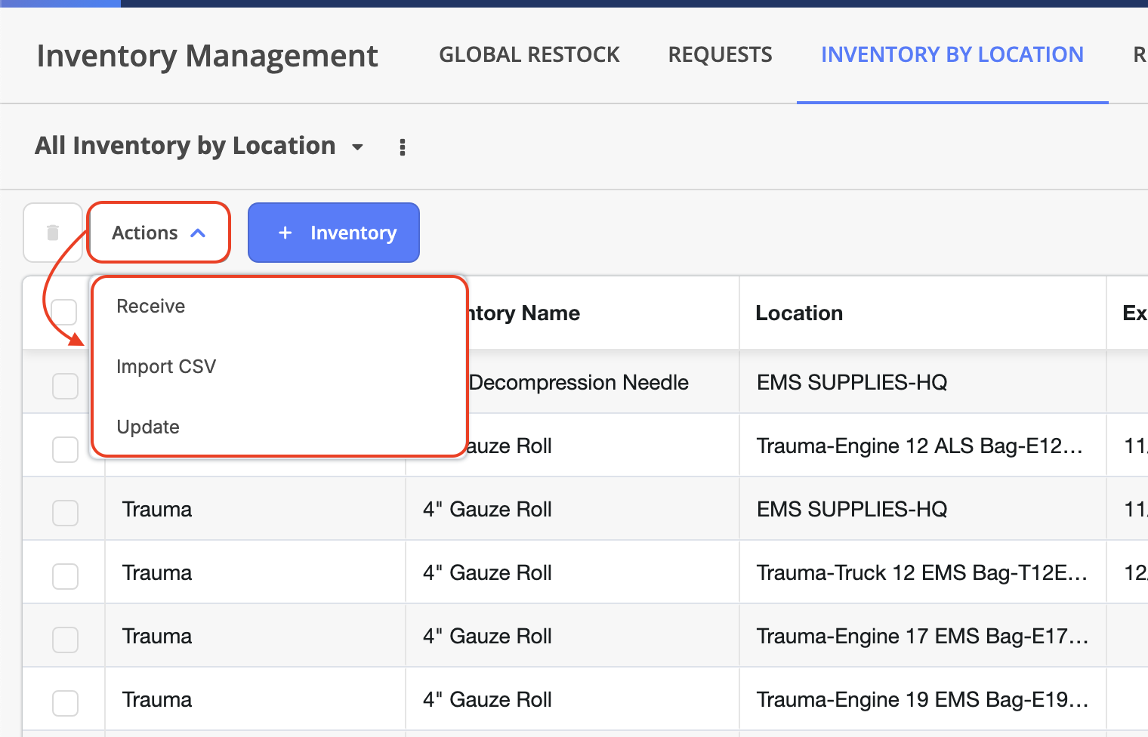Screen dimensions: 1148x737
Task: Select Update in the Actions menu
Action: pos(148,427)
